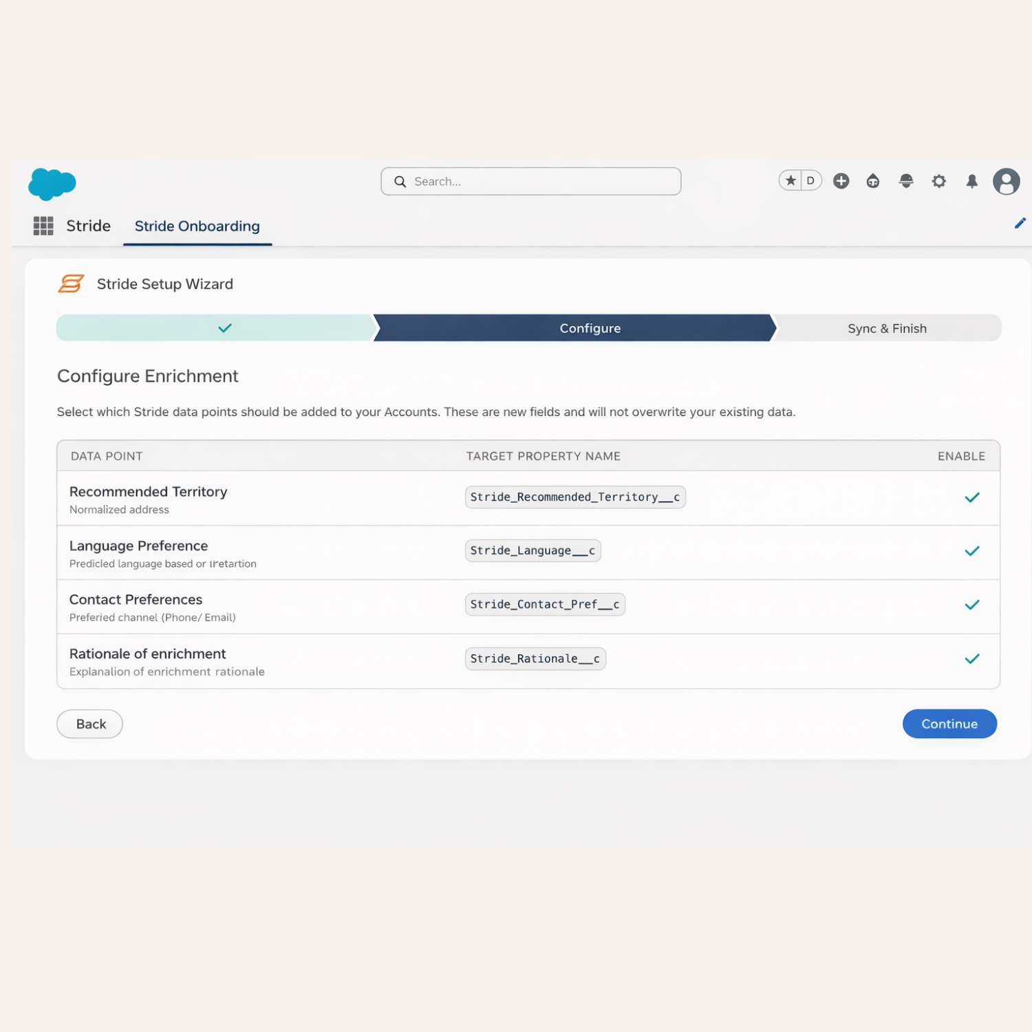
Task: Select the Sync & Finish step
Action: (x=888, y=328)
